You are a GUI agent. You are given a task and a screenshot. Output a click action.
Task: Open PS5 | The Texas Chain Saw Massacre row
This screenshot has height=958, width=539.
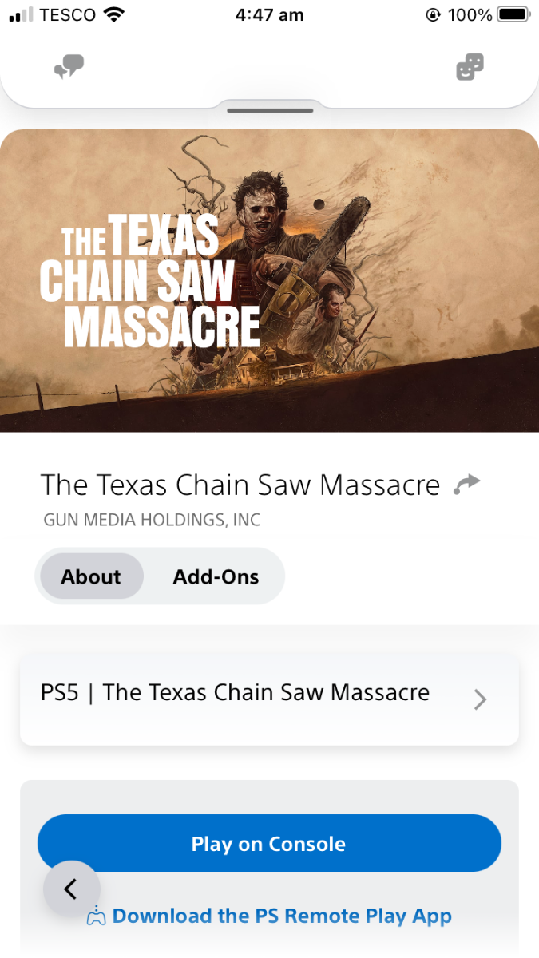(269, 700)
